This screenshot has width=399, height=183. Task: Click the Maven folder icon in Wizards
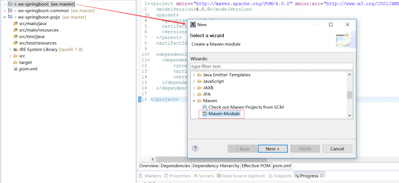199,101
